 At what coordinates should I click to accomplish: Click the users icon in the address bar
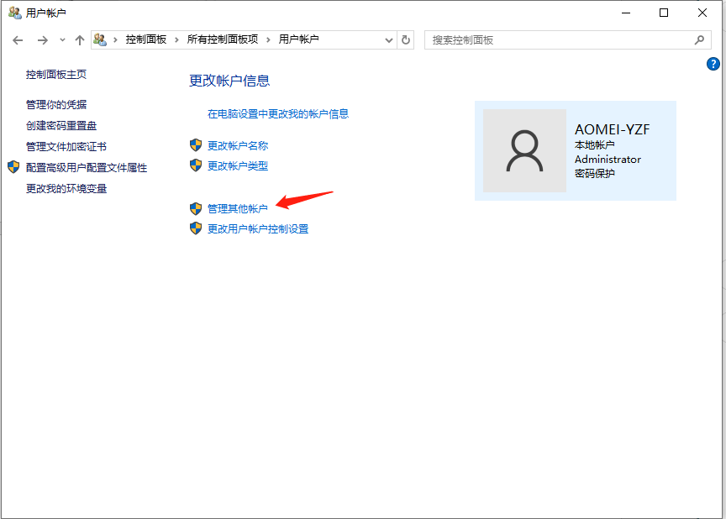point(100,39)
